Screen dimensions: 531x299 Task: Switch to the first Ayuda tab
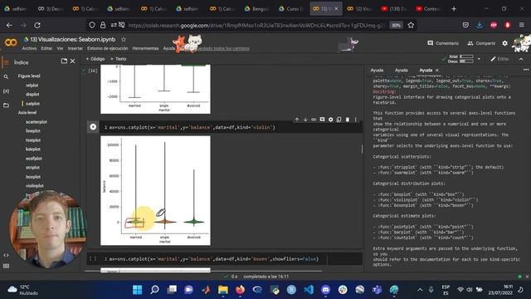377,70
